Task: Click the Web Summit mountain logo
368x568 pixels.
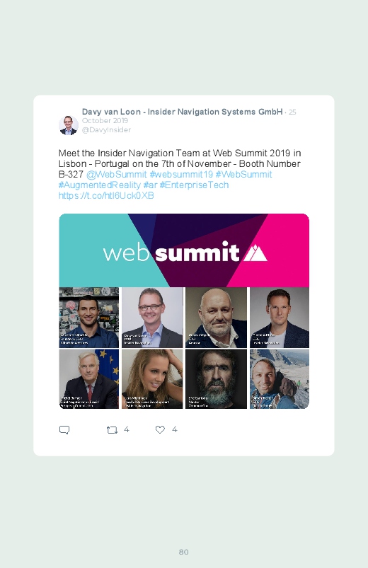Action: click(255, 253)
